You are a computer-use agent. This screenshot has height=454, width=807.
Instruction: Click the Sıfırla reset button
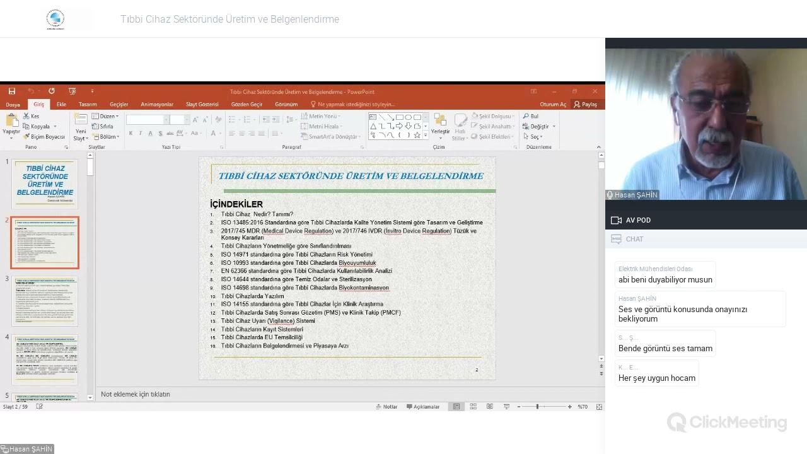pyautogui.click(x=103, y=126)
